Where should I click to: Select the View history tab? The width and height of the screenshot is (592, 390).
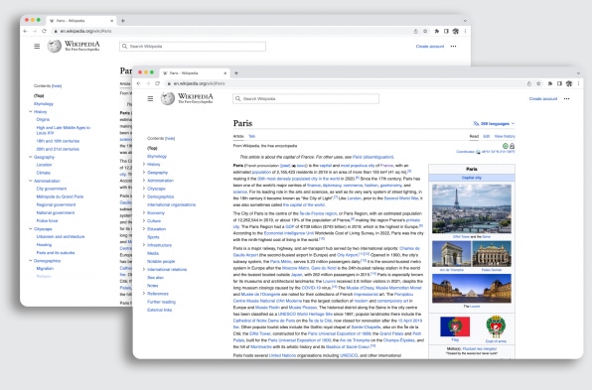505,136
